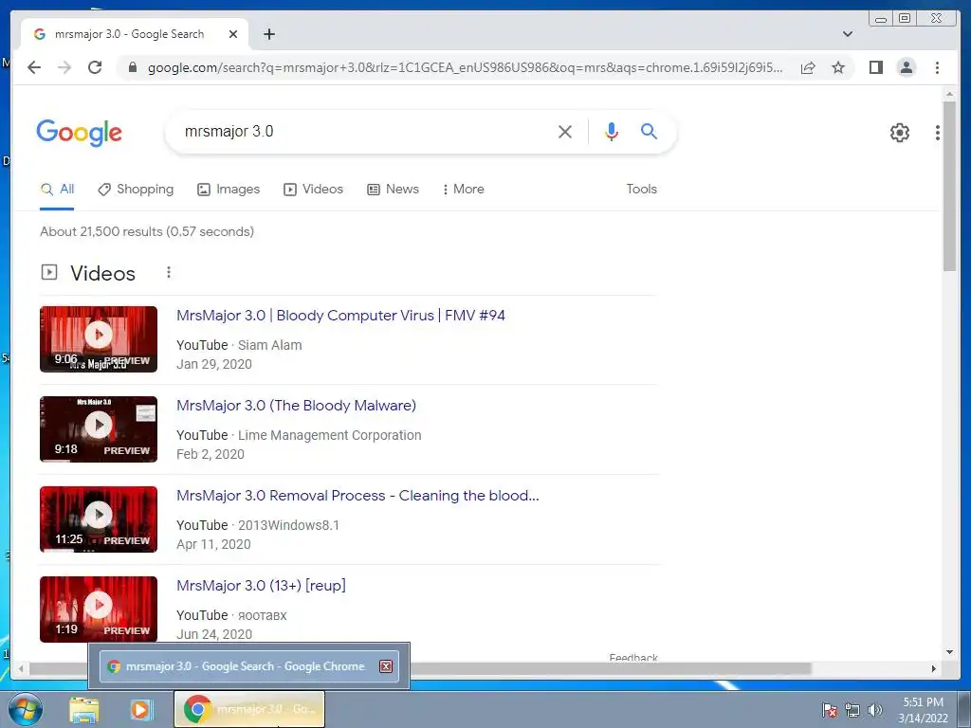The height and width of the screenshot is (728, 971).
Task: Bookmark this tab with the star
Action: tap(838, 67)
